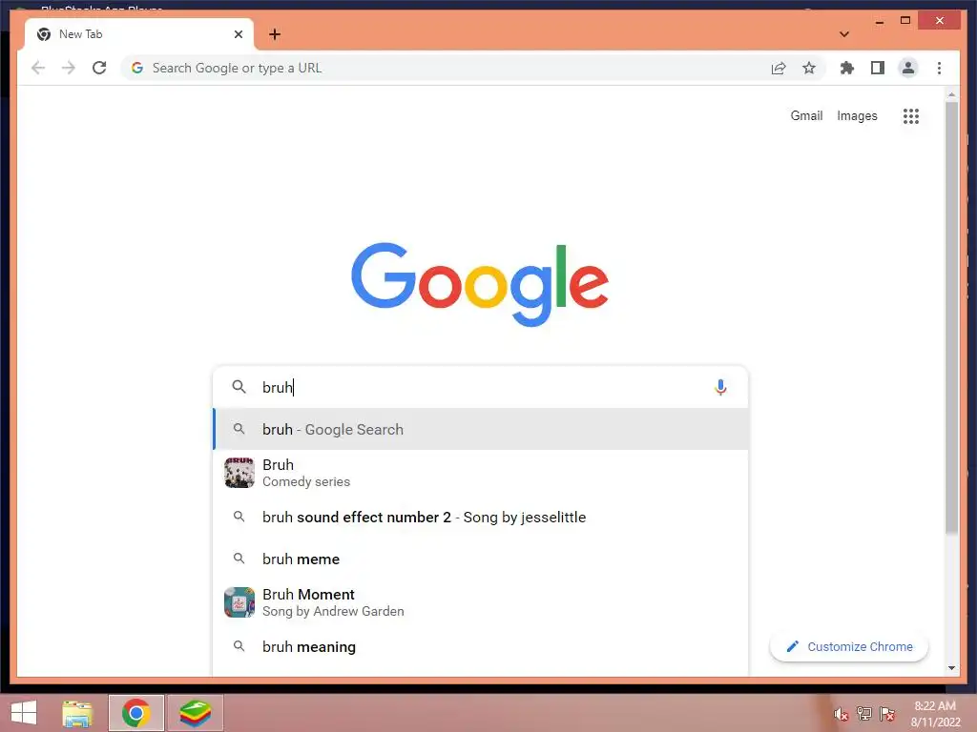Click the Bruh Moment album thumbnail
The height and width of the screenshot is (732, 977).
[x=239, y=602]
